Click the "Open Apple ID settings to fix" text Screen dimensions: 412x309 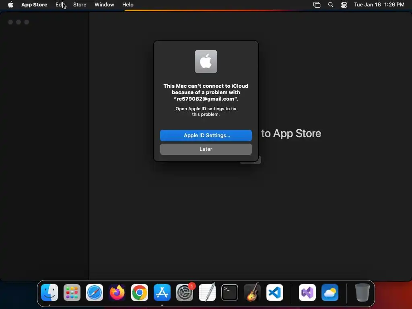(206, 109)
